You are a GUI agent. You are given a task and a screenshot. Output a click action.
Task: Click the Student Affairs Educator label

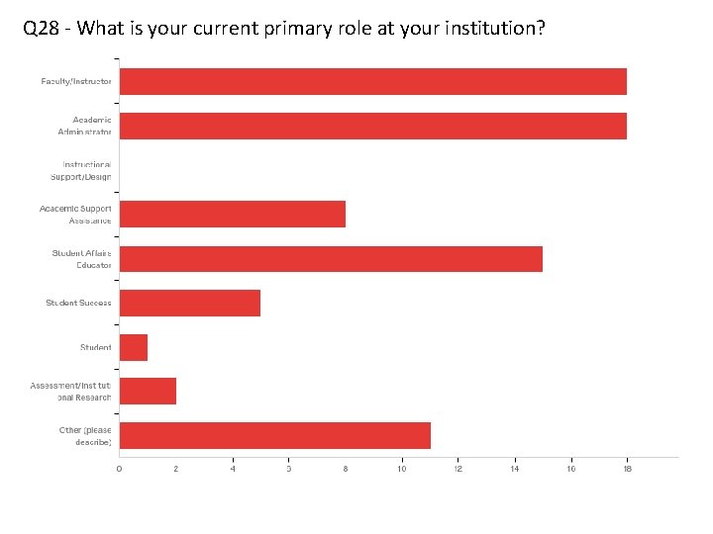[81, 259]
